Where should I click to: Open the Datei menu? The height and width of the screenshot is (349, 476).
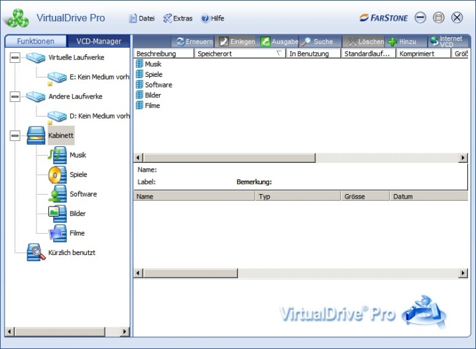pos(142,19)
